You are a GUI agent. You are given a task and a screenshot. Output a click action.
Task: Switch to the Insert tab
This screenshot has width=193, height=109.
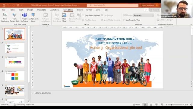(21, 10)
